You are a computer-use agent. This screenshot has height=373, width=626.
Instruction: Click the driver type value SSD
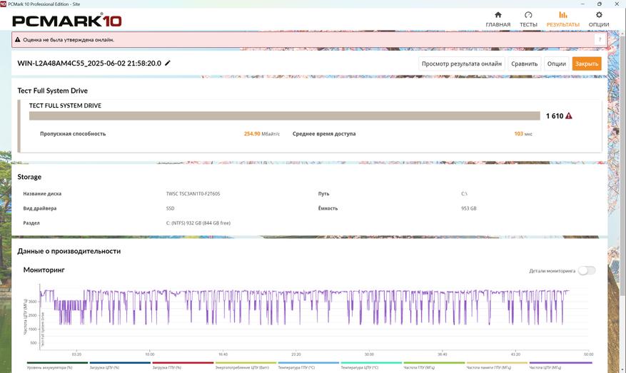170,208
